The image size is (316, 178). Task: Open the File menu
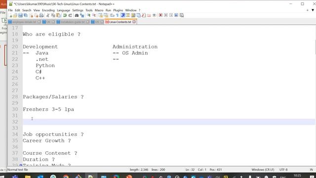pyautogui.click(x=10, y=10)
